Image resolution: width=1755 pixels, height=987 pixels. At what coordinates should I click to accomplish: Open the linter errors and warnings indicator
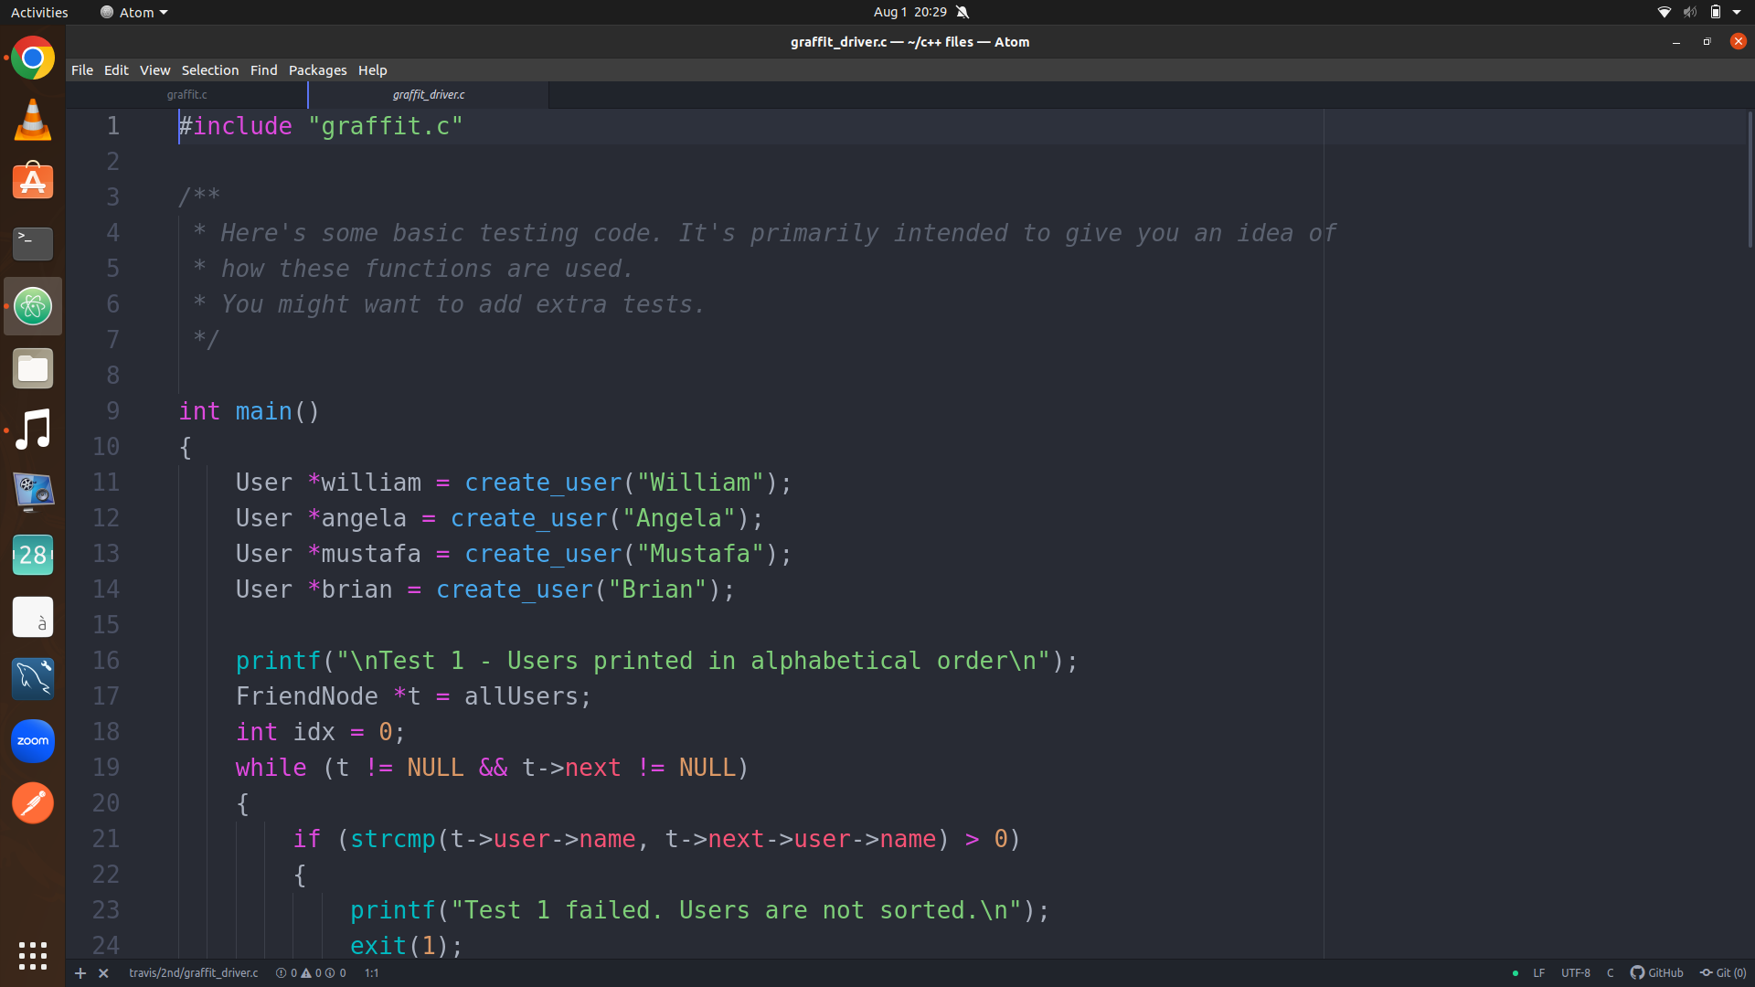[x=311, y=973]
